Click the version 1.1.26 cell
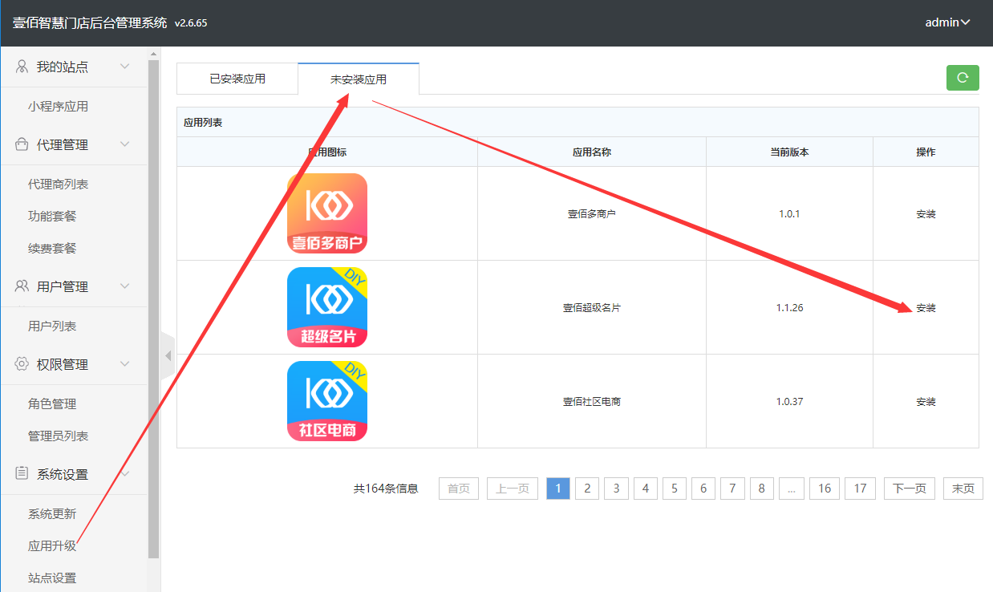 789,307
